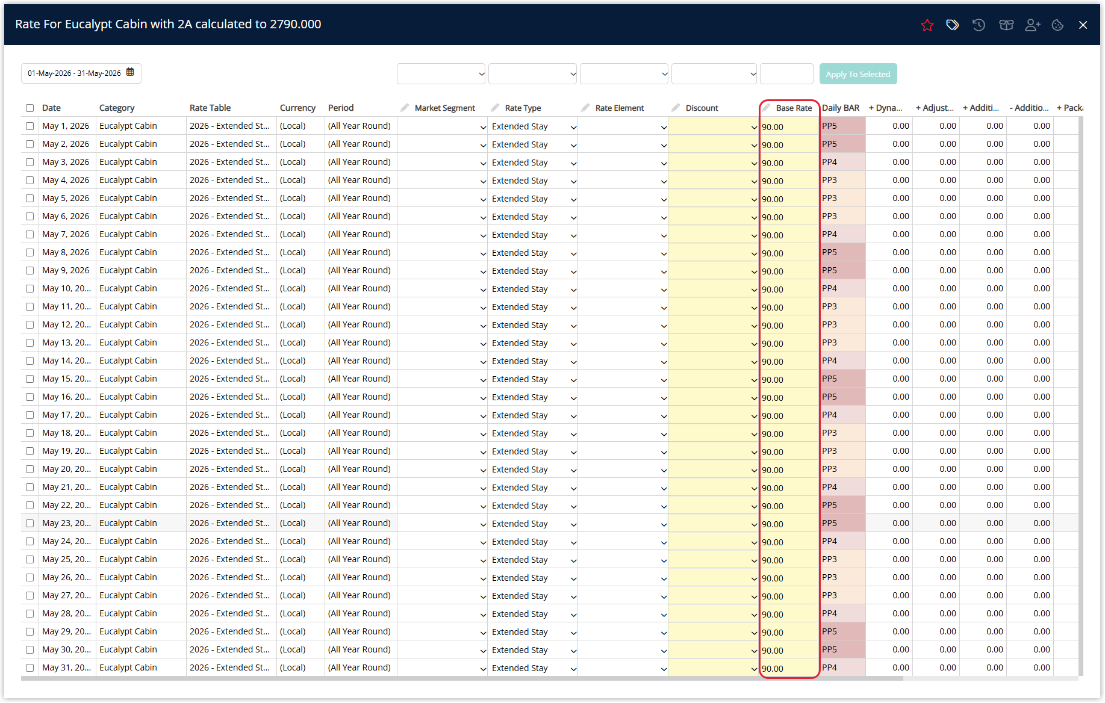Click the bulk Base Rate input box

click(x=786, y=74)
